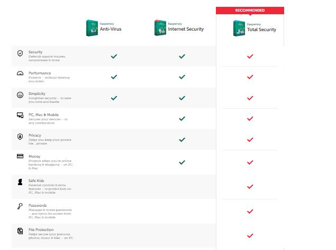Click the Simplicity smiley face icon
336x250 pixels.
tap(20, 95)
